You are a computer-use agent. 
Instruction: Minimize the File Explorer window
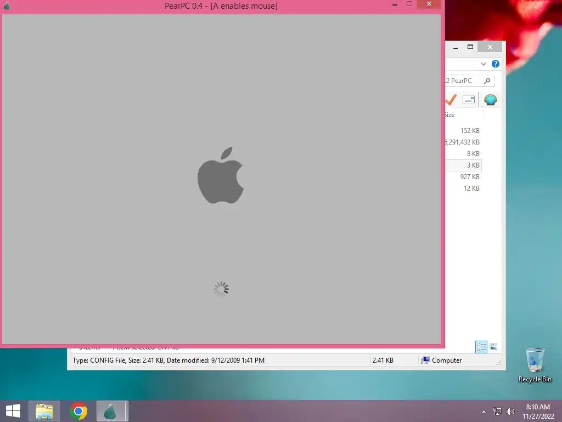(456, 47)
